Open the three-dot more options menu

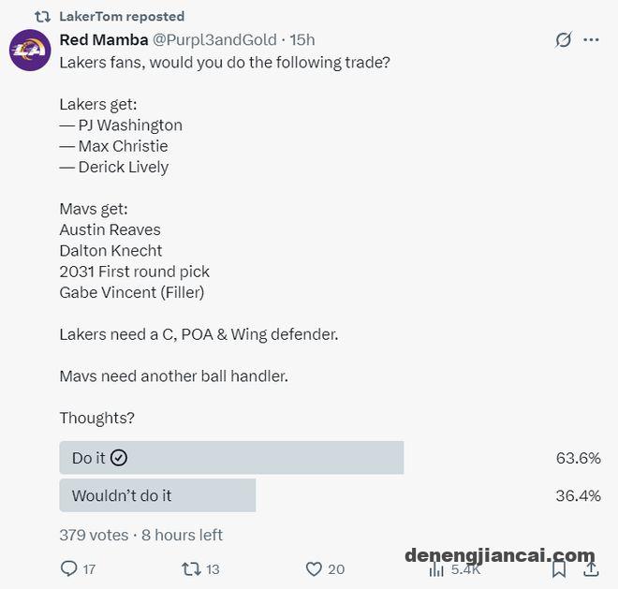tap(591, 40)
